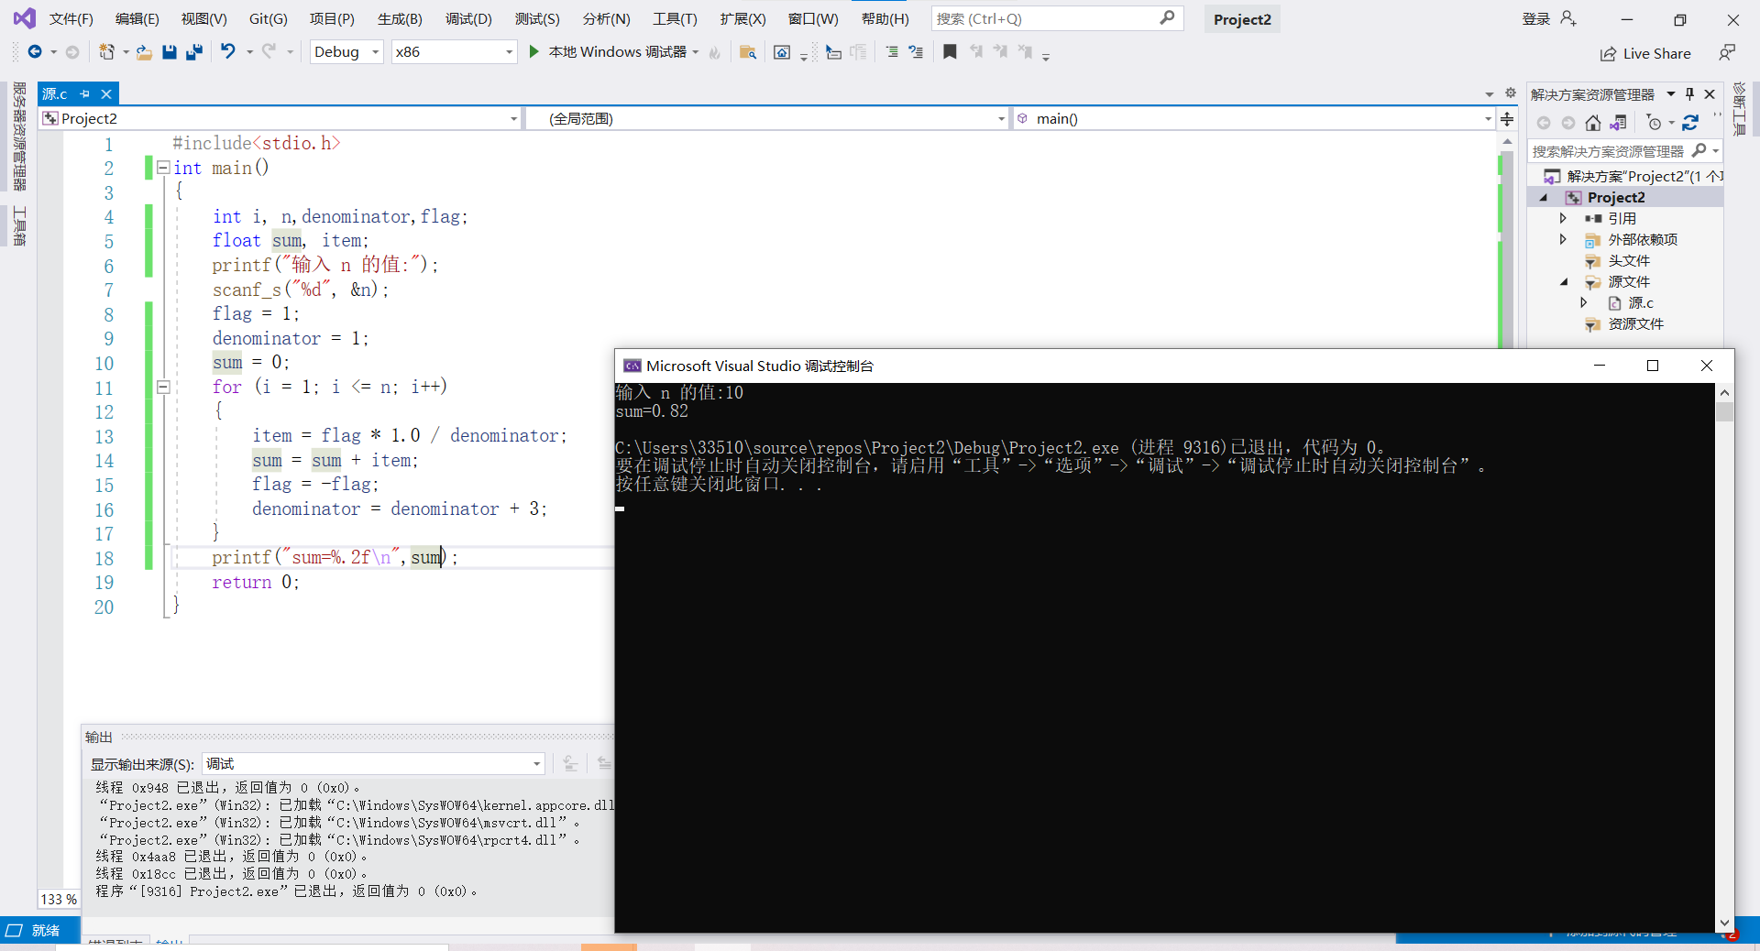Switch views icon in Solution Explorer toolbar

(1619, 123)
